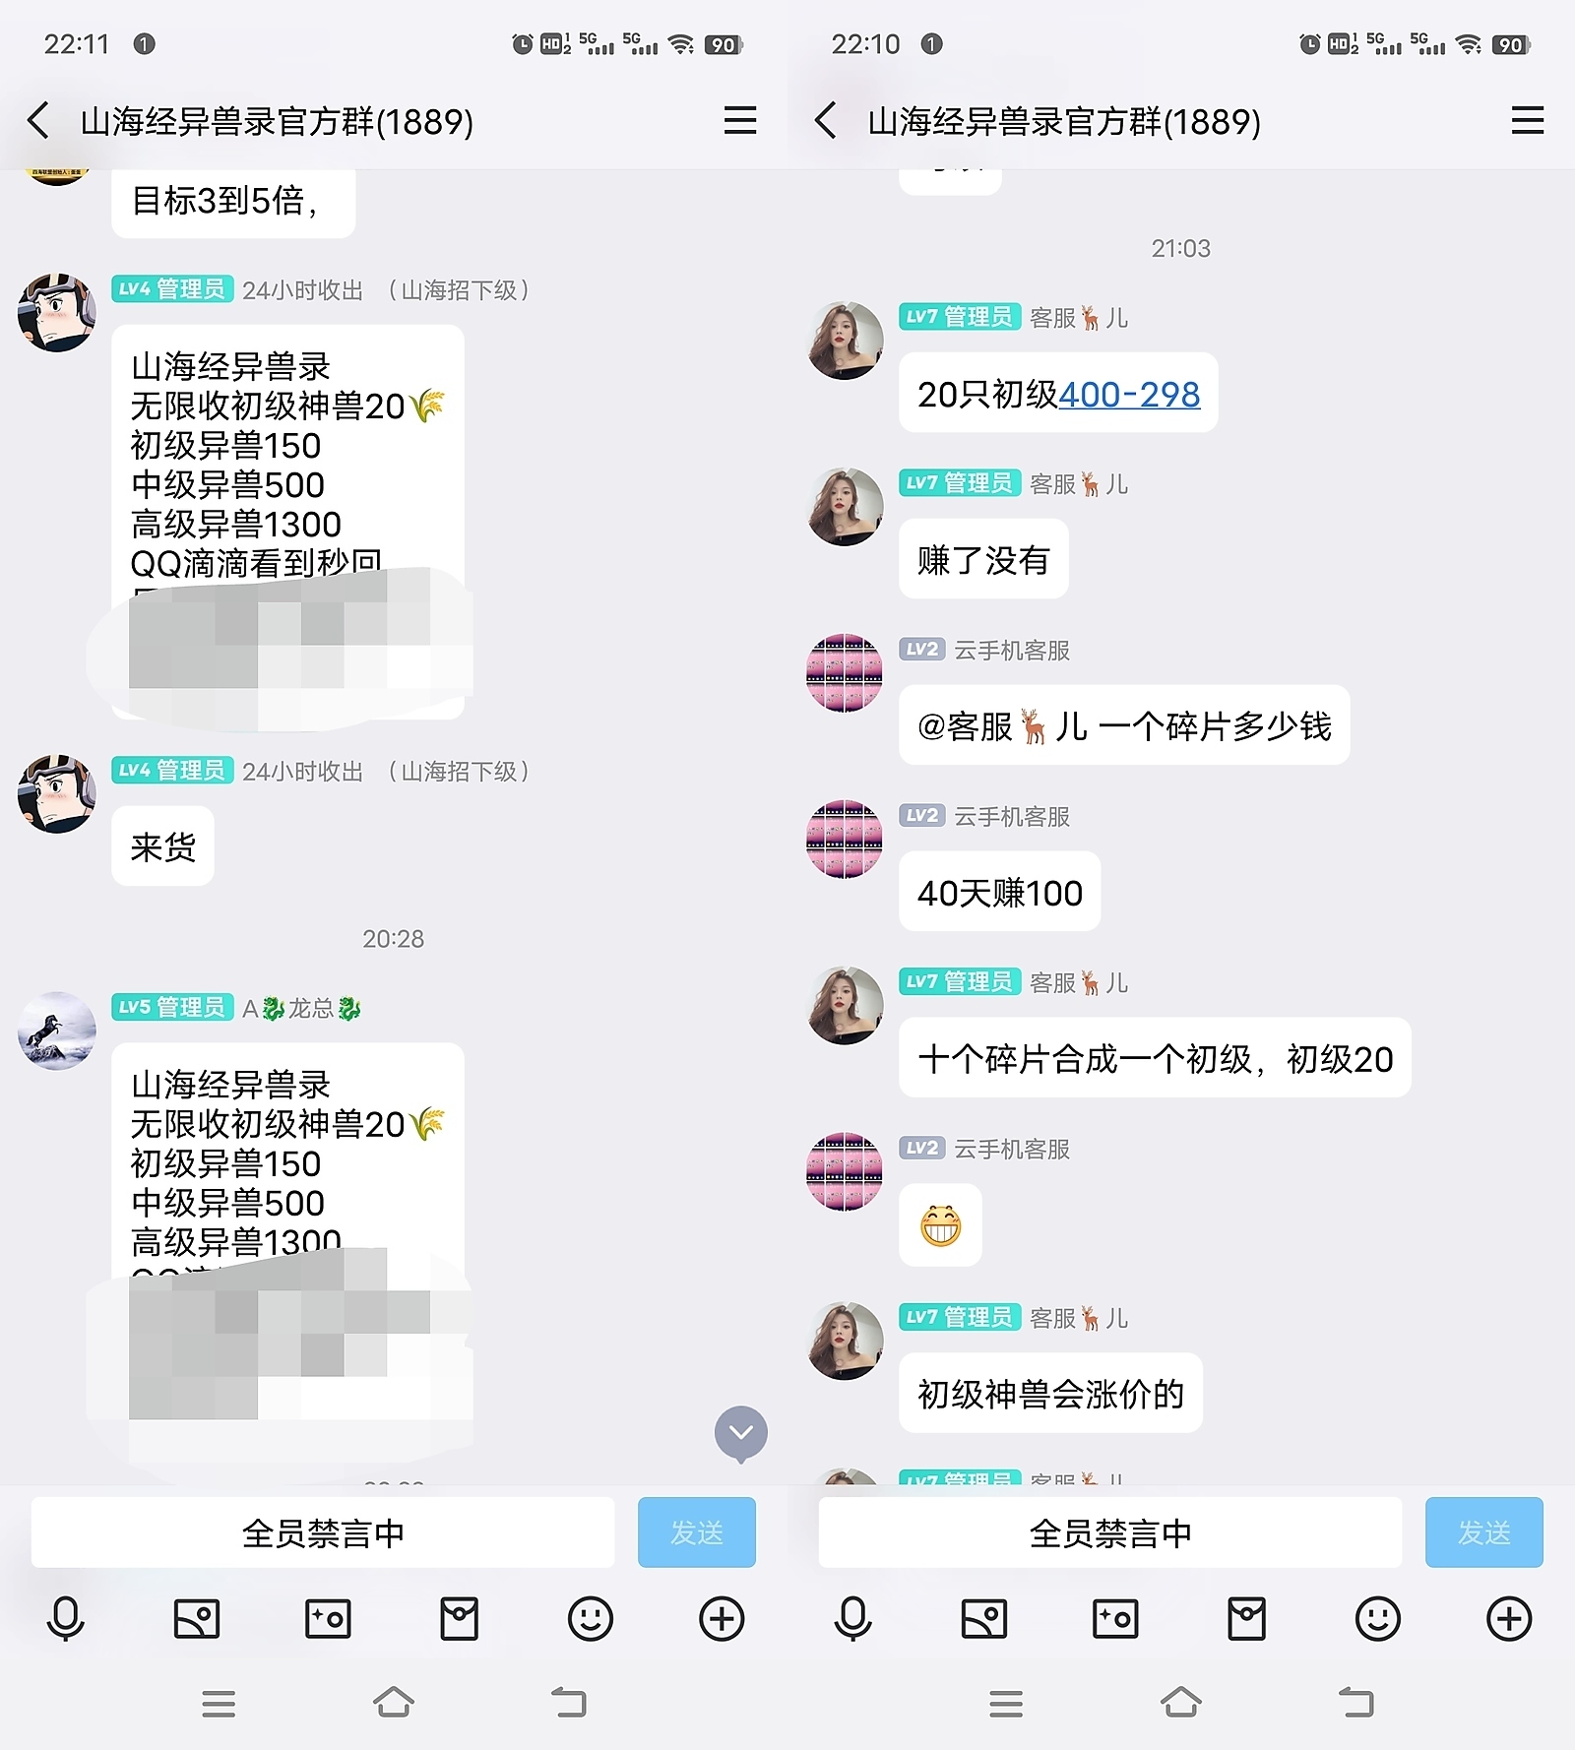Open the A龙总 horse avatar

click(x=57, y=1031)
